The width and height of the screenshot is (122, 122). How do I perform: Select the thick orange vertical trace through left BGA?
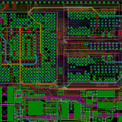[20, 54]
